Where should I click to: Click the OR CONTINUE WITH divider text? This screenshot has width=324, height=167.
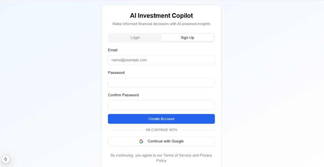tap(161, 130)
